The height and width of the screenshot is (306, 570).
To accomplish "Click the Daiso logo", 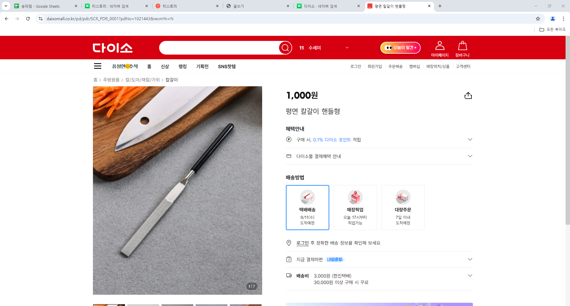I will pos(113,48).
